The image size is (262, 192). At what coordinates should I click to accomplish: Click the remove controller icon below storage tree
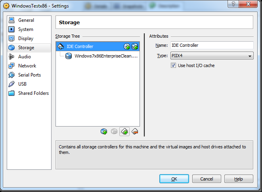pyautogui.click(x=135, y=131)
